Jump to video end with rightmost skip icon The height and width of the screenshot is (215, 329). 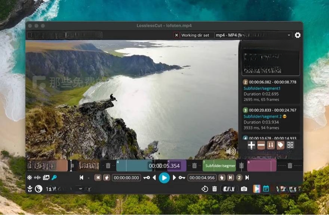[247, 178]
